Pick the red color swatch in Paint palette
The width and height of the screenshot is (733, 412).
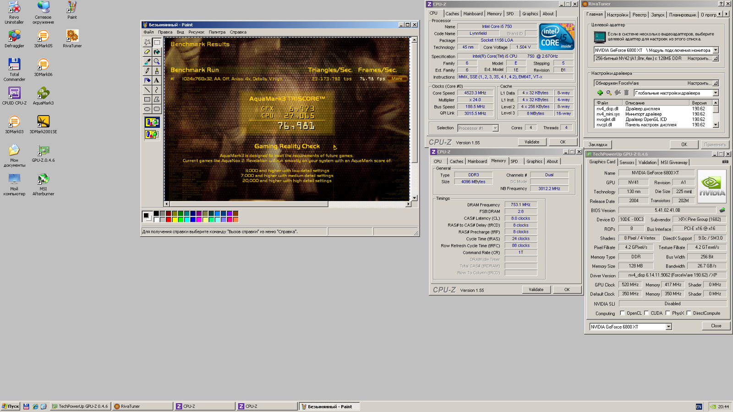pos(169,220)
